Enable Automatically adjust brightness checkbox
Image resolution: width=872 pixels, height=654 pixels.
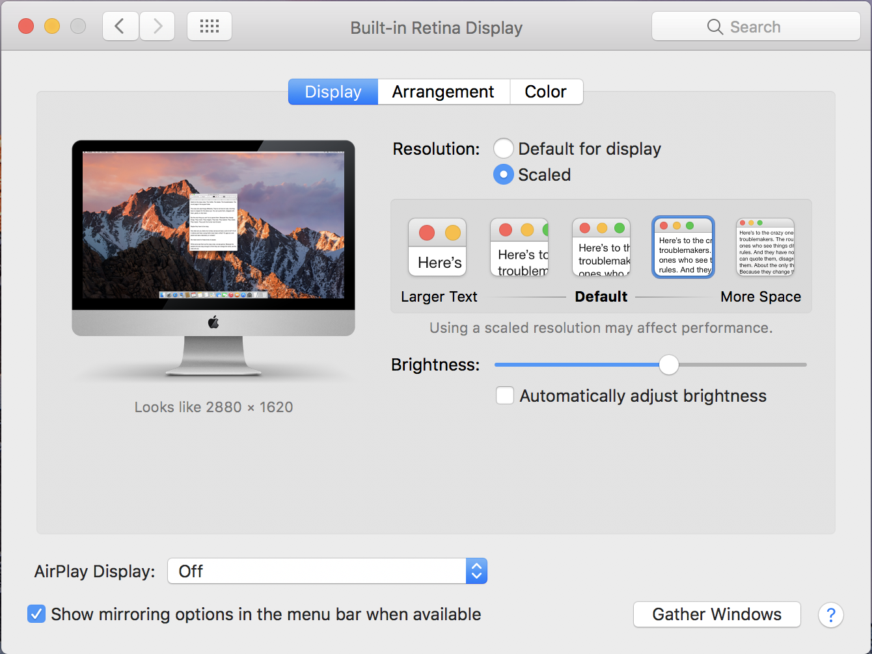(505, 395)
